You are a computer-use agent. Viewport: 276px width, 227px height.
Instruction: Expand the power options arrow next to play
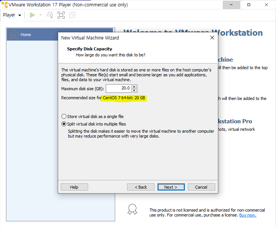coord(40,15)
